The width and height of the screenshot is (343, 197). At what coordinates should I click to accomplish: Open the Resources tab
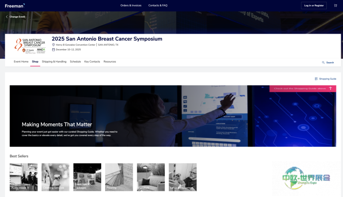tap(110, 62)
